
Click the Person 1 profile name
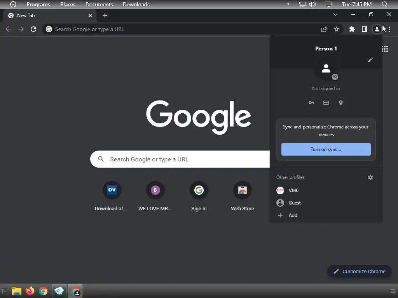[326, 49]
